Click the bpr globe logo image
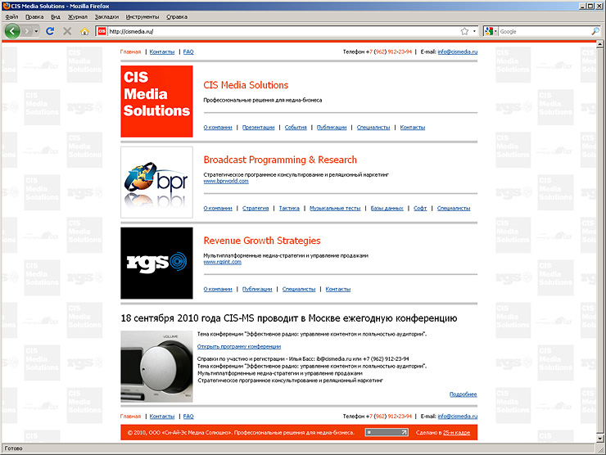Image resolution: width=606 pixels, height=455 pixels. [156, 182]
